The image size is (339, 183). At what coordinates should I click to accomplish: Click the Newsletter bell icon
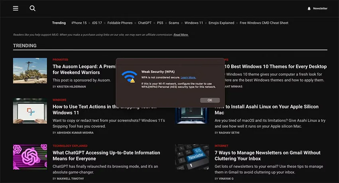tap(309, 8)
